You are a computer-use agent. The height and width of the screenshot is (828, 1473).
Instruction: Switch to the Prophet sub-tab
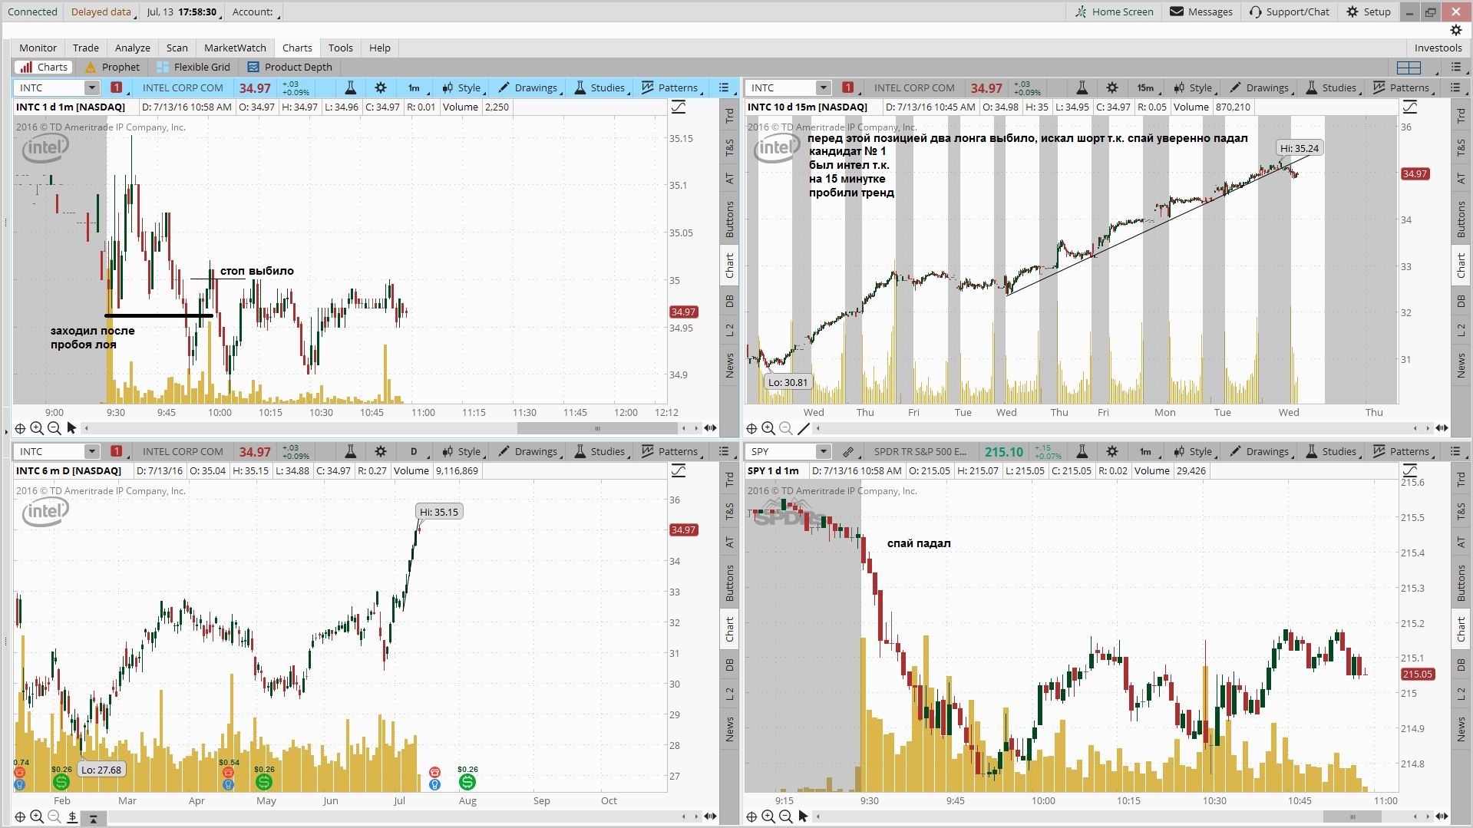(112, 67)
